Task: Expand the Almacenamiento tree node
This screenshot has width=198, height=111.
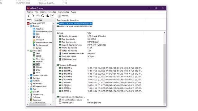Action: (28, 86)
